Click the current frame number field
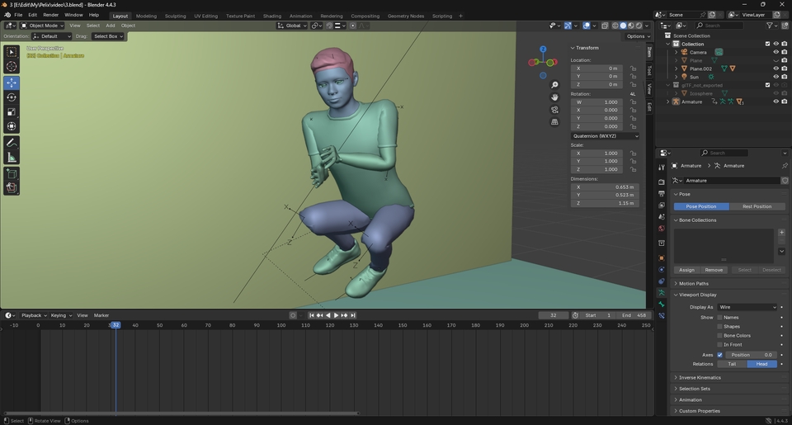Screen dimensions: 792x425 click(x=554, y=315)
